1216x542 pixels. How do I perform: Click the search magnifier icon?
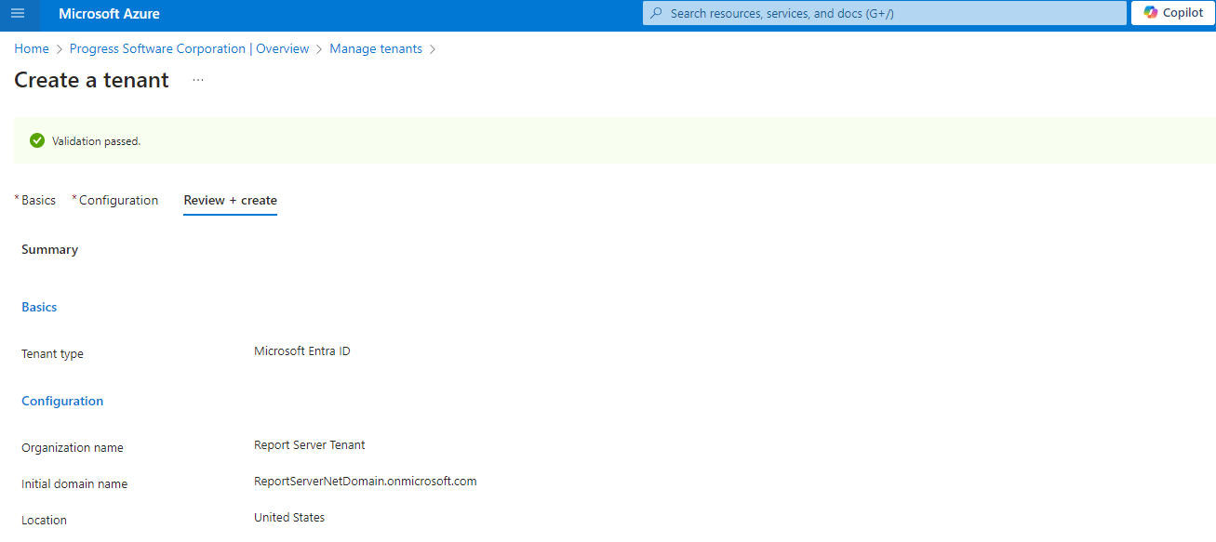[x=656, y=13]
